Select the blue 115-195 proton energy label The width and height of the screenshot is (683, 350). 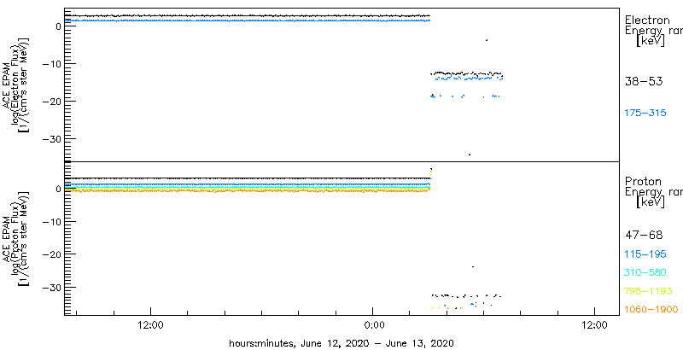[646, 254]
